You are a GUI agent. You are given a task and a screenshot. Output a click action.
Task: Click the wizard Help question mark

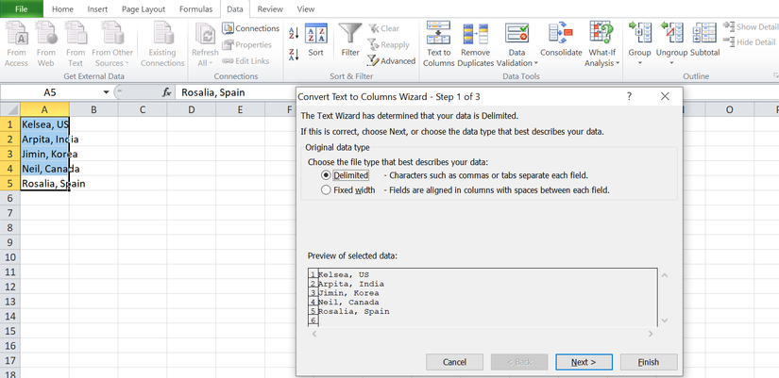pyautogui.click(x=630, y=96)
